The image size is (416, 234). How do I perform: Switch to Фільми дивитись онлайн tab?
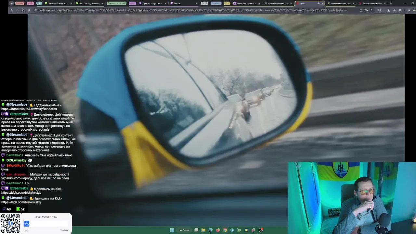[x=341, y=3]
